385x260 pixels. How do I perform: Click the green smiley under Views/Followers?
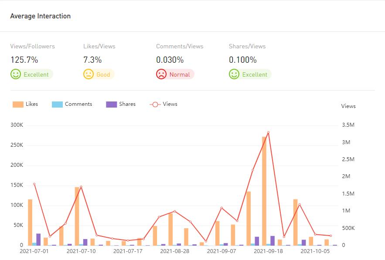[16, 74]
